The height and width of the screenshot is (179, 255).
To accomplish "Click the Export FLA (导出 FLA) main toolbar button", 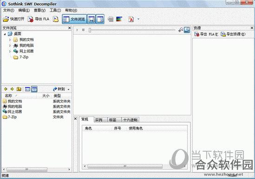I will [x=39, y=19].
